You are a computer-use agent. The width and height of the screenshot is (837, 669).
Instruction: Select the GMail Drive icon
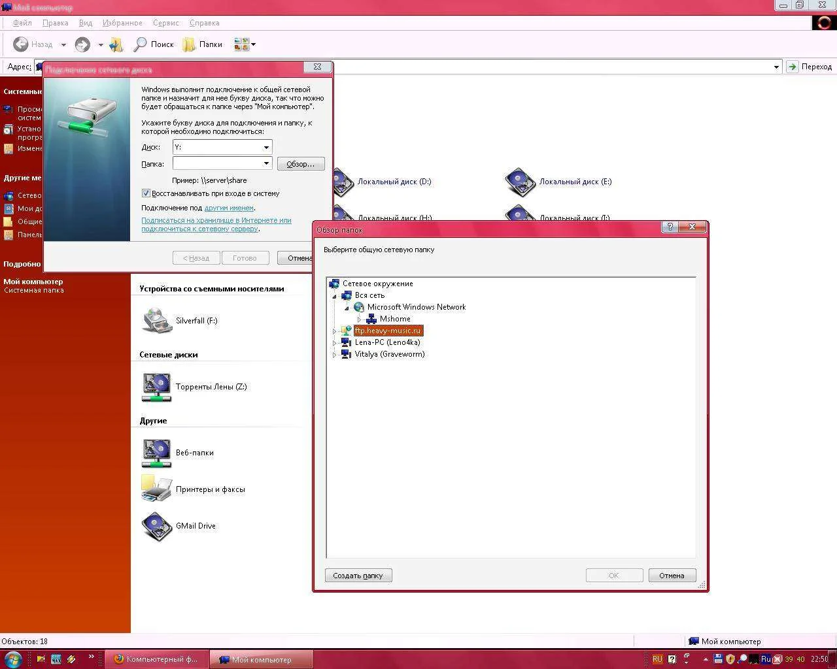tap(157, 526)
